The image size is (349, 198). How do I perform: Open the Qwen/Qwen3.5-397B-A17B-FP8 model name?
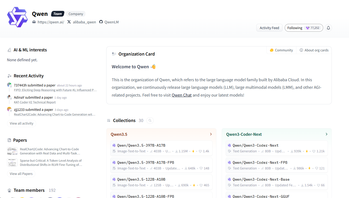[146, 162]
